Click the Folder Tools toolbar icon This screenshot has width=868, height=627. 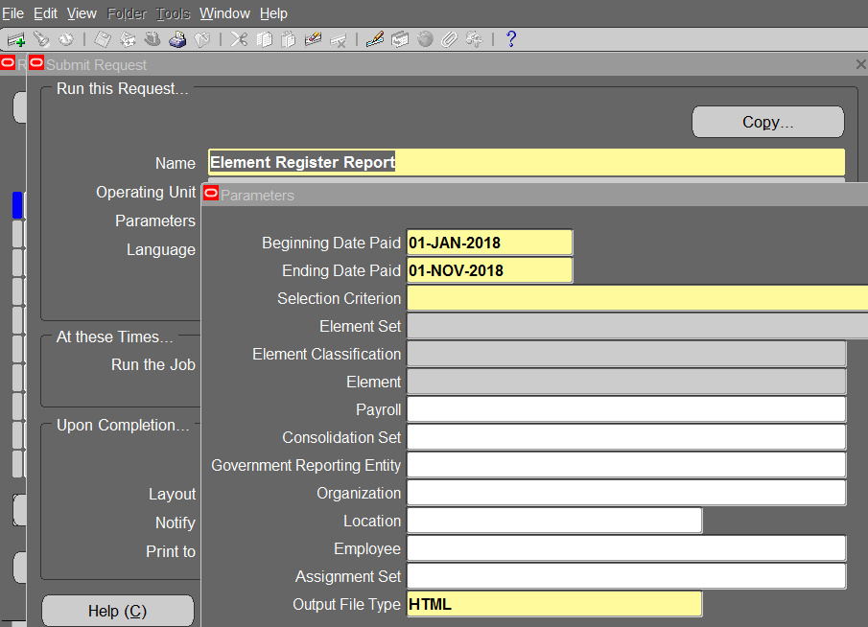point(474,39)
